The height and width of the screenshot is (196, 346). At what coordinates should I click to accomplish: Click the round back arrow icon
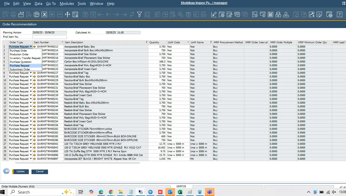(6, 171)
